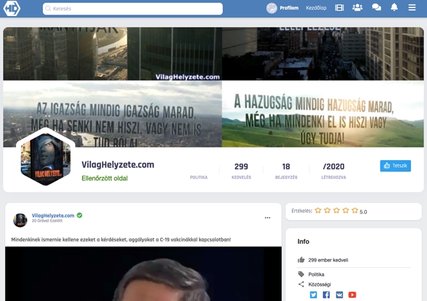
Task: Select the /2020 Létrehozva date
Action: click(334, 171)
